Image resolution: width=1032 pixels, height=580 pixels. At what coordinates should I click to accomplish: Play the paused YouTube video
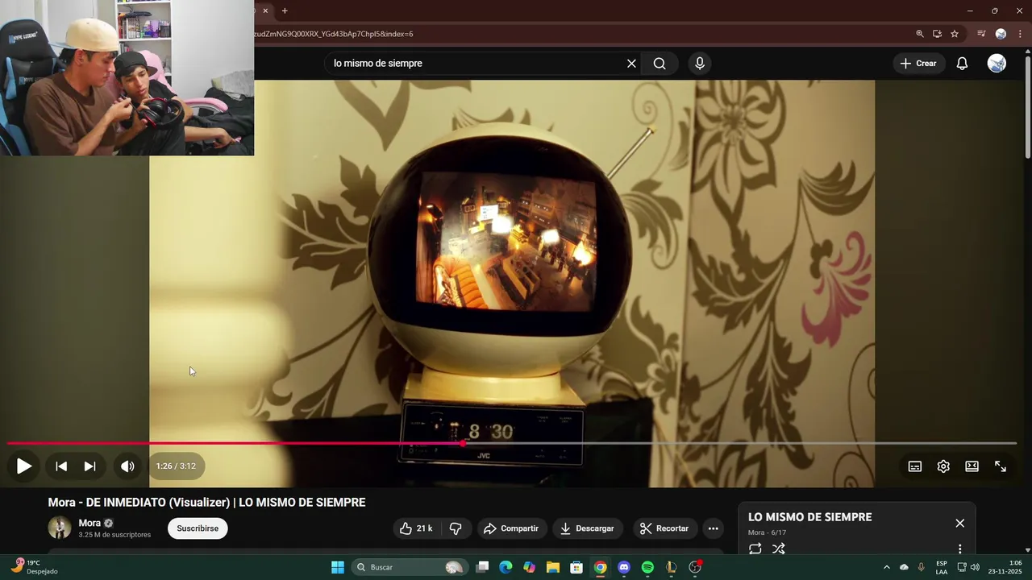(23, 466)
